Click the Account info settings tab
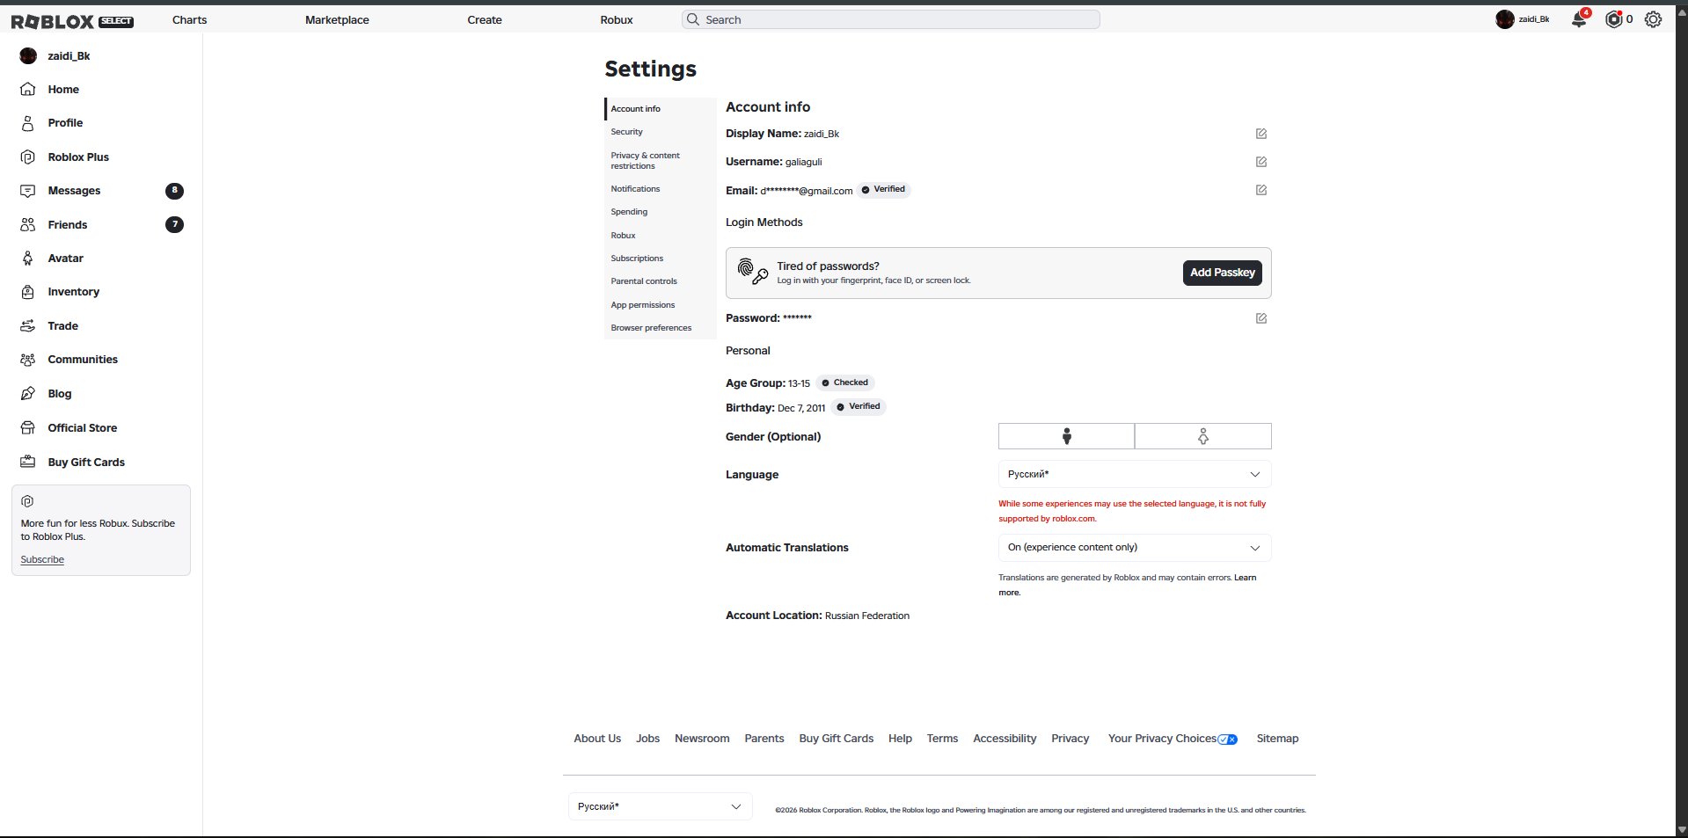This screenshot has width=1688, height=838. [661, 109]
